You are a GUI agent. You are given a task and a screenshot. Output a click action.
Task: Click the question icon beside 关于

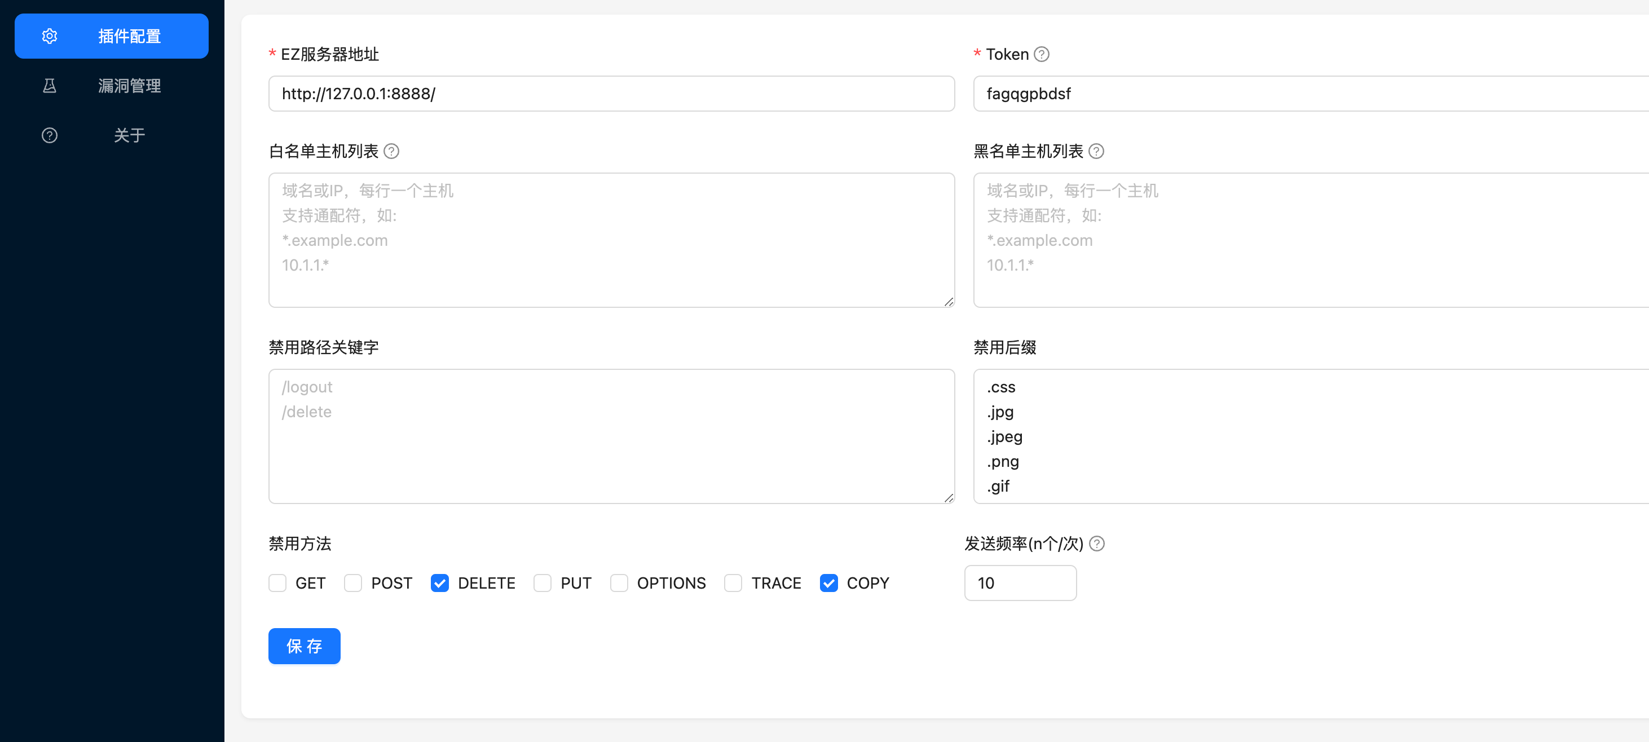[x=49, y=135]
